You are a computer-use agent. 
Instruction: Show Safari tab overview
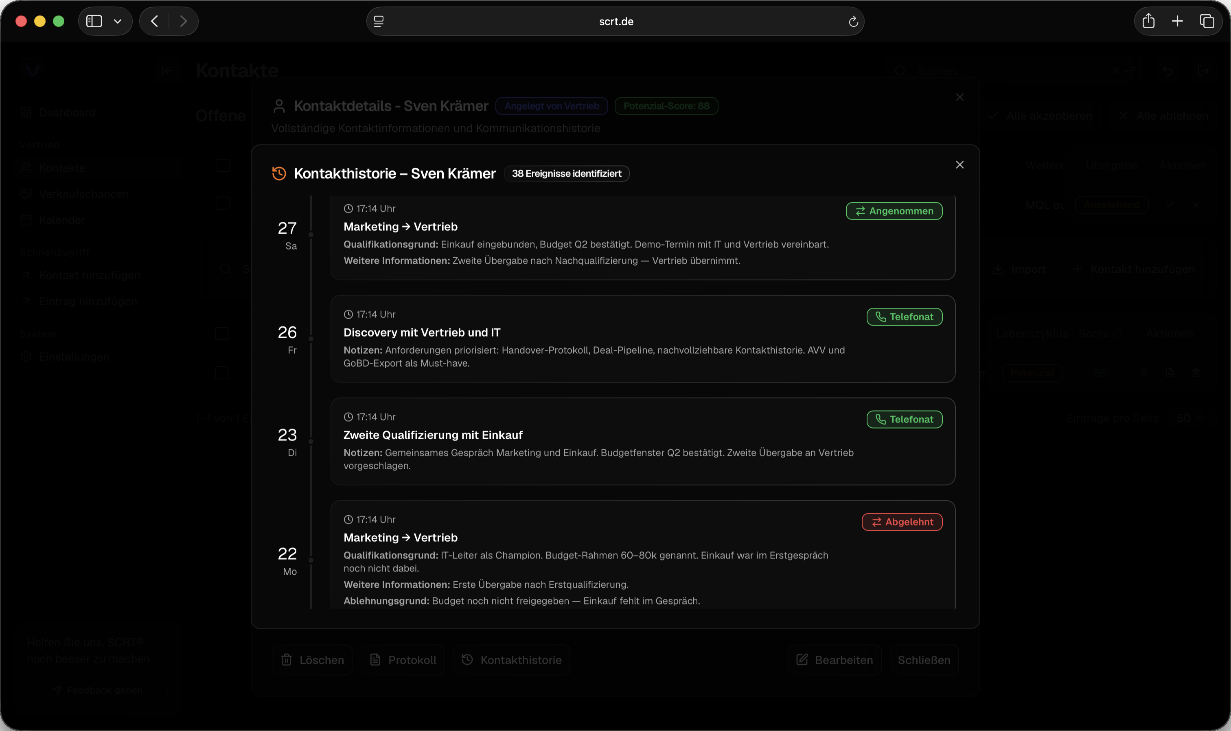click(1206, 21)
